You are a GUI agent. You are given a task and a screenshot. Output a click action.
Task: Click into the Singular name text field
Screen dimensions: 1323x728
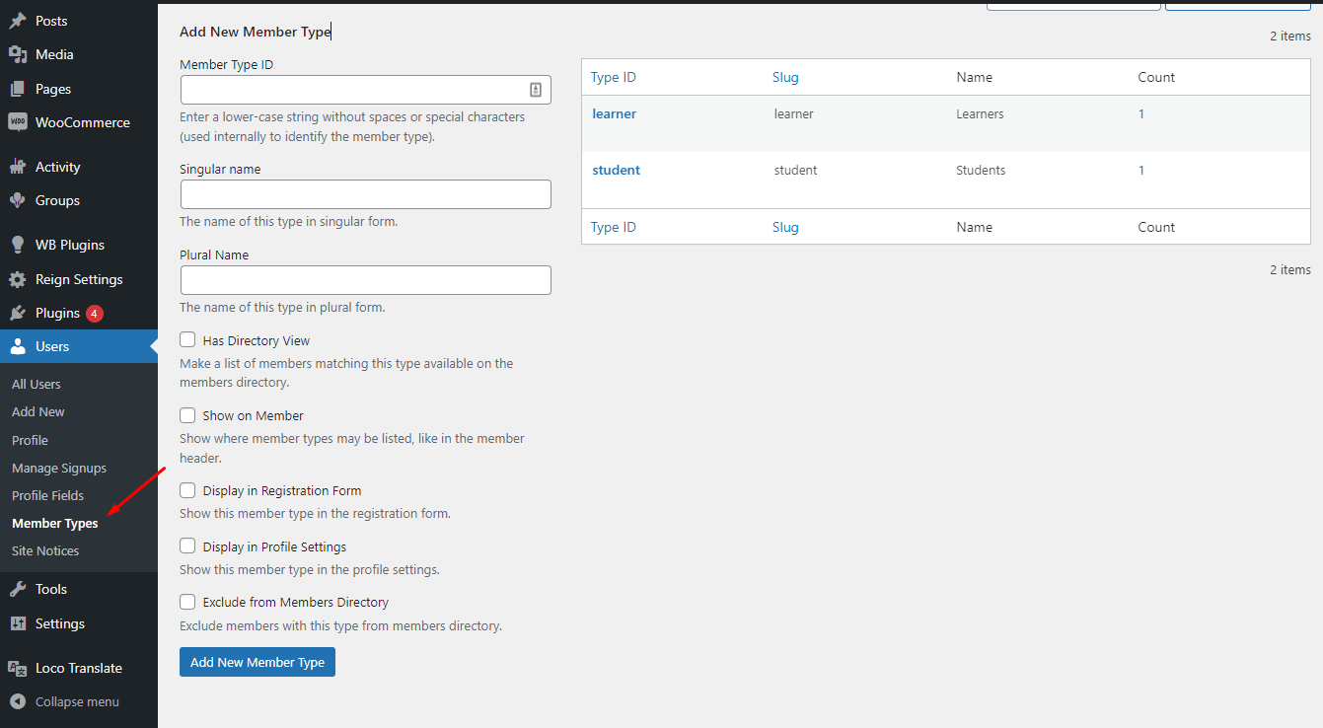click(365, 194)
